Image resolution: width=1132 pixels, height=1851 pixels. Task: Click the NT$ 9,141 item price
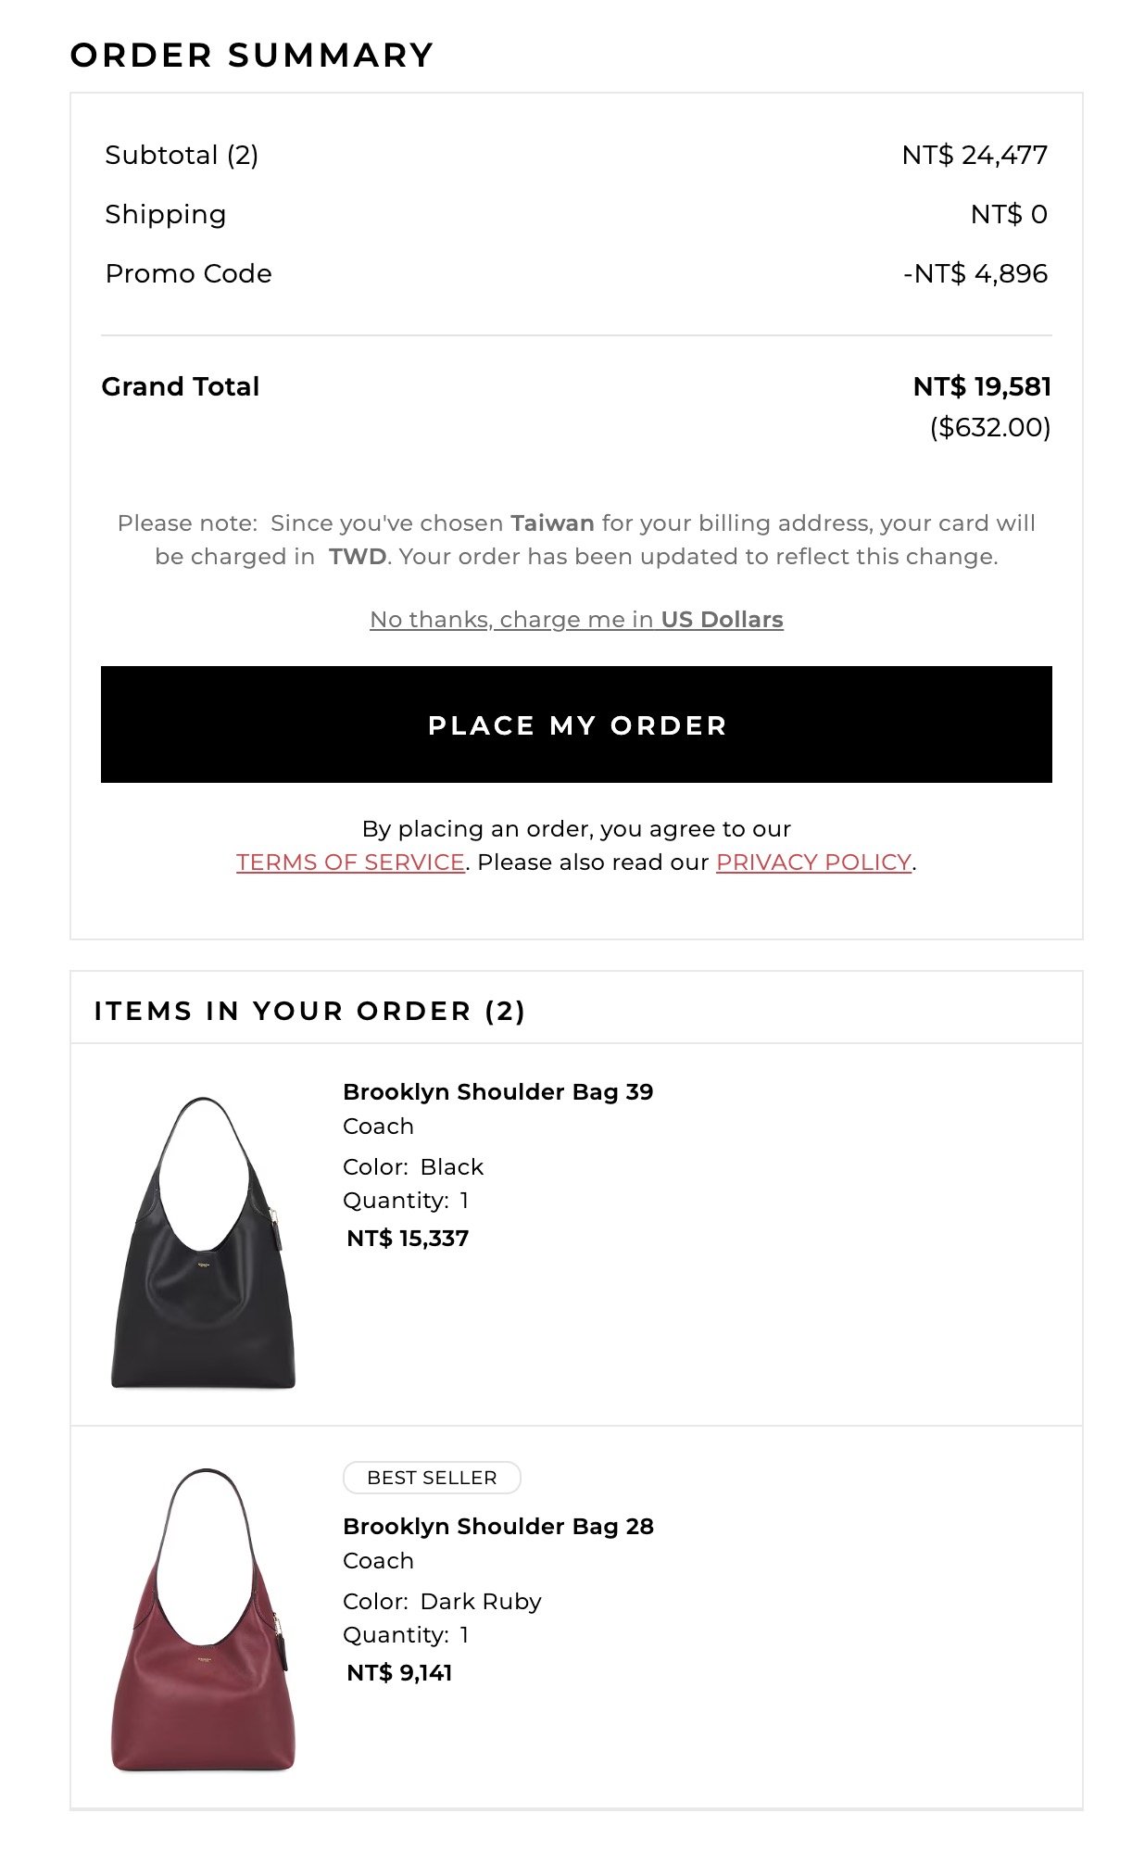click(x=399, y=1673)
